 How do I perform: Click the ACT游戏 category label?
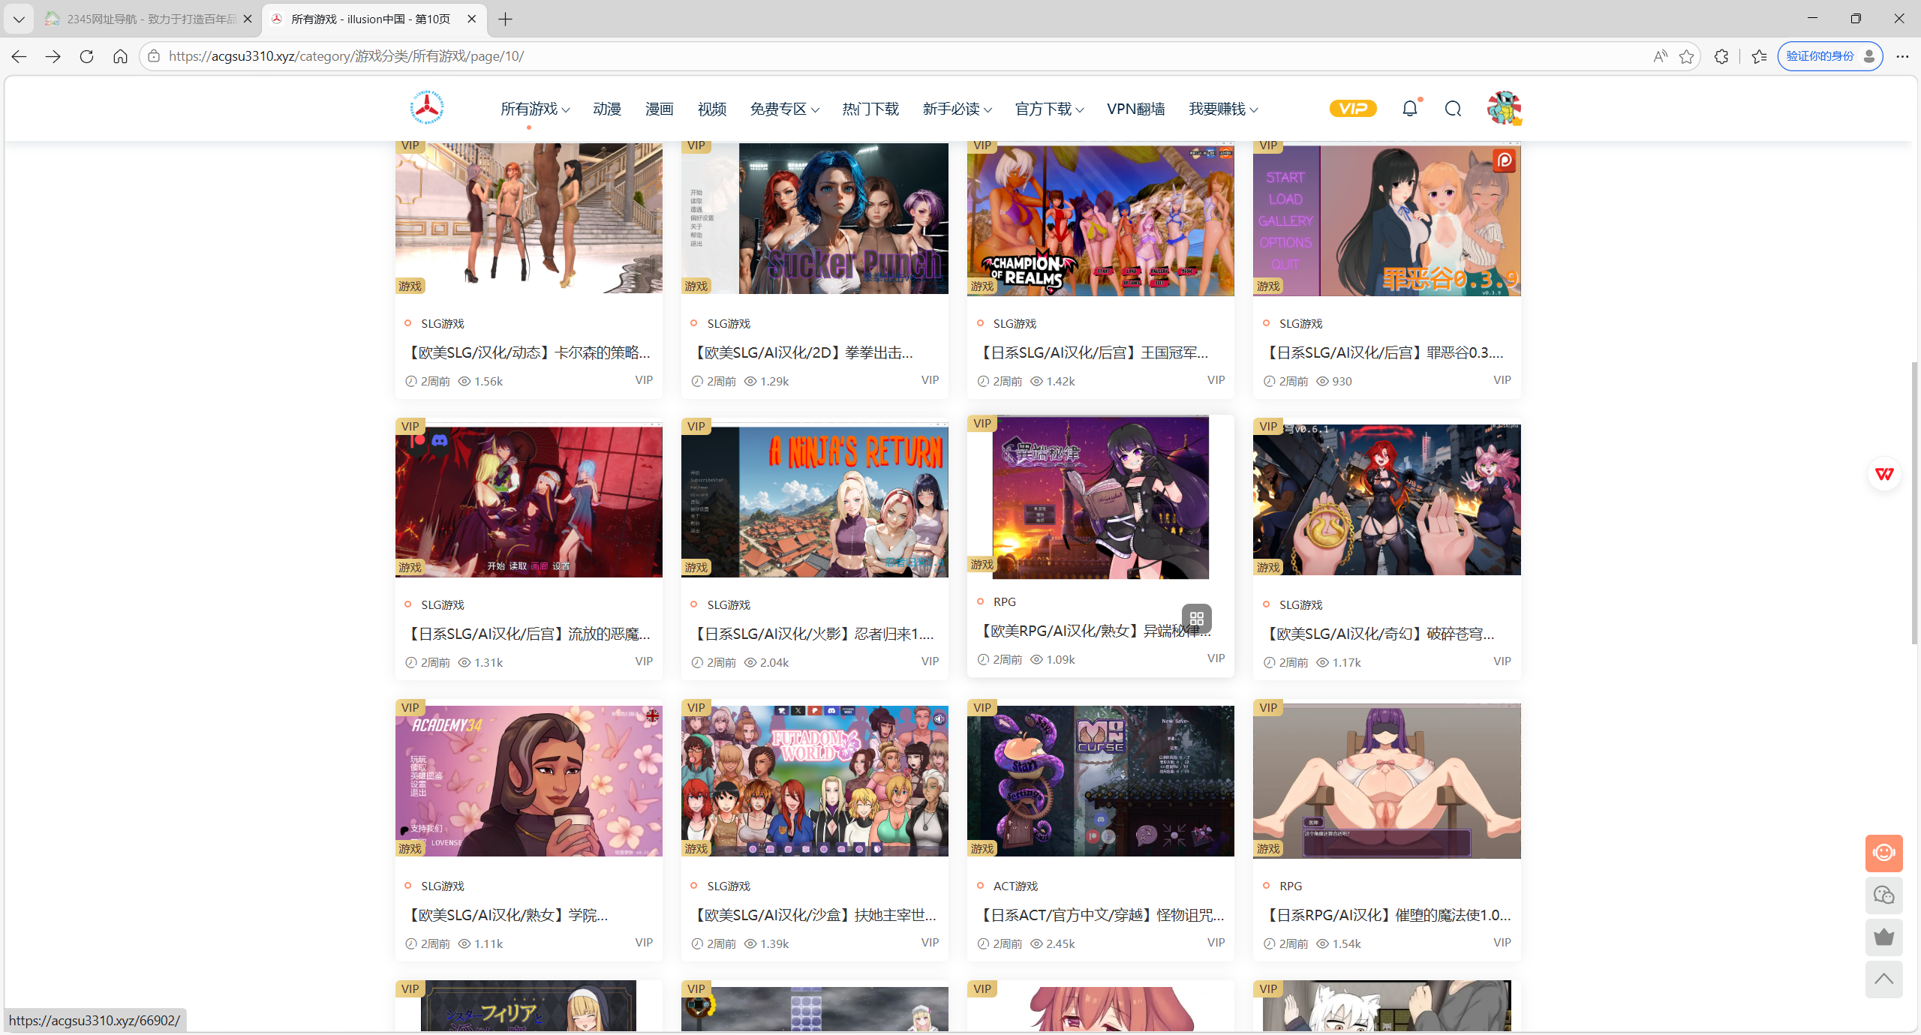[x=1015, y=886]
